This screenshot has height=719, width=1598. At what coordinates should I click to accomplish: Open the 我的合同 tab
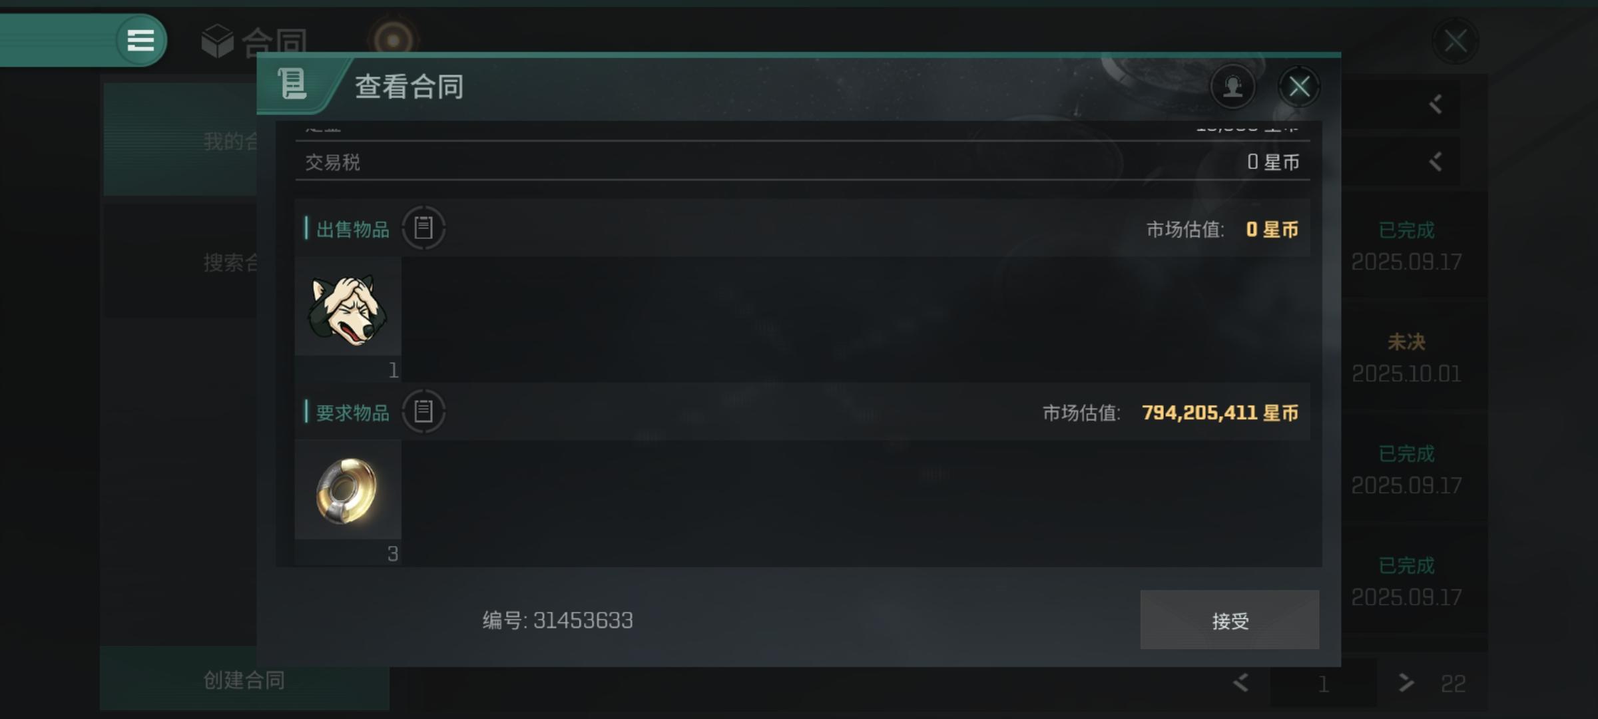point(180,140)
